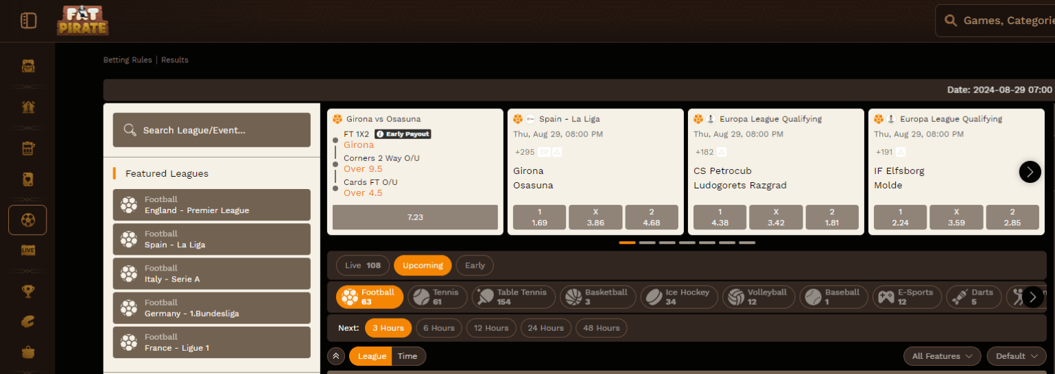This screenshot has height=374, width=1055.
Task: Select the Volleyball sport filter
Action: (x=759, y=297)
